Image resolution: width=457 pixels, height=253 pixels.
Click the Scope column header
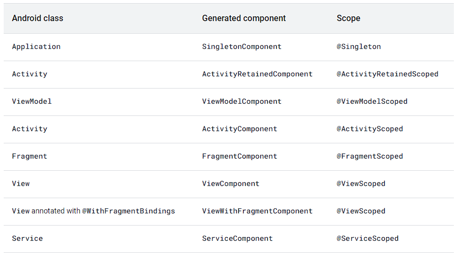[x=348, y=18]
